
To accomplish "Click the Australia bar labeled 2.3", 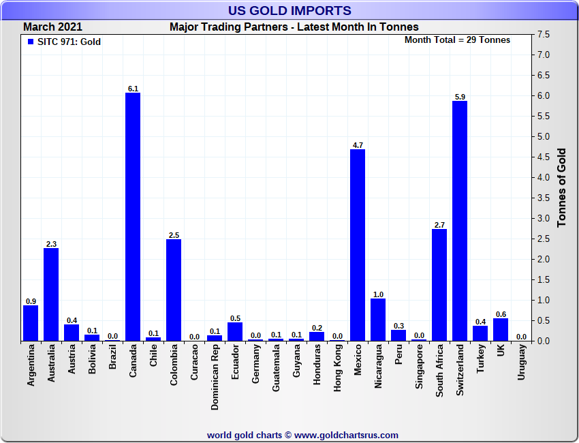I will click(51, 294).
